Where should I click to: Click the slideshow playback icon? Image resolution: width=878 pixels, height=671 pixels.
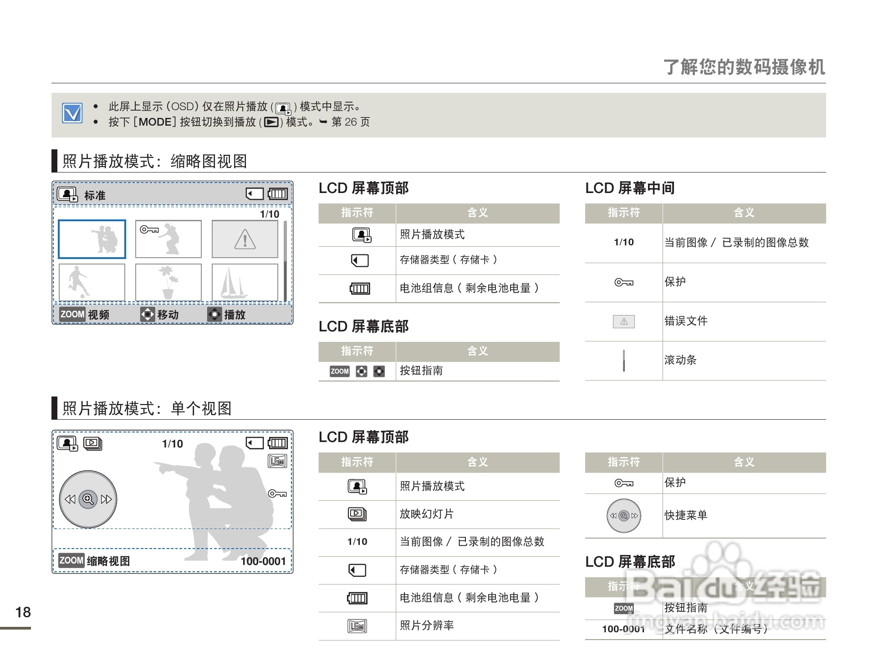pyautogui.click(x=357, y=514)
